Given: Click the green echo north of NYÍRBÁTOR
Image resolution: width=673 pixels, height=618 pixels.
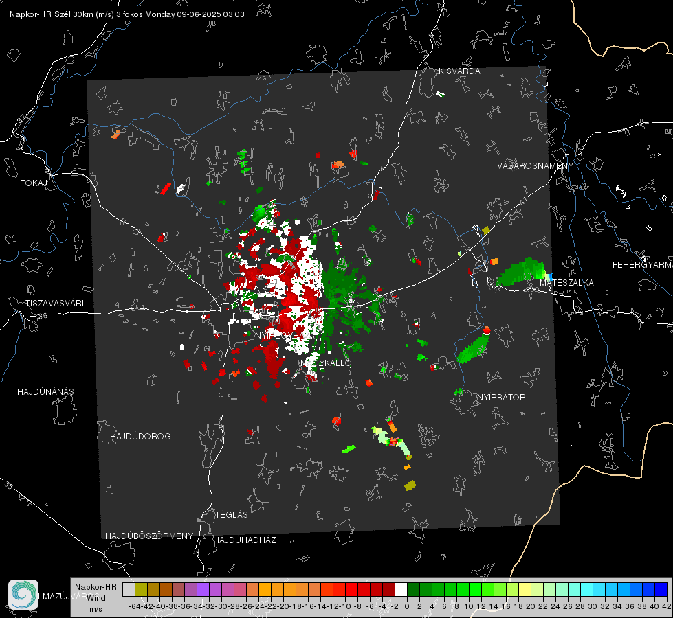Looking at the screenshot, I should [474, 349].
